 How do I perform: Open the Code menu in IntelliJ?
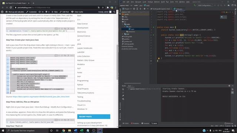point(144,2)
